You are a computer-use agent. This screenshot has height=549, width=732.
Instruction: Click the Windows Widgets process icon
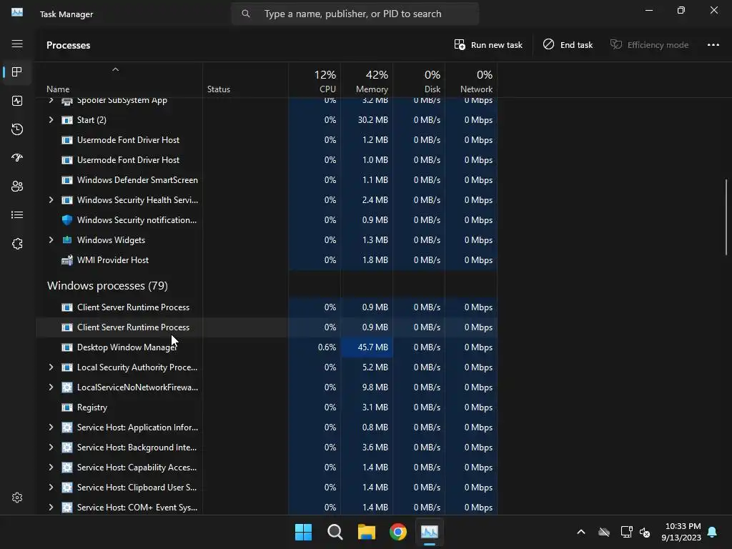pos(67,240)
